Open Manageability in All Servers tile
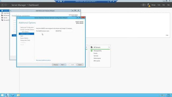This screenshot has width=172, height=97. (x=98, y=51)
